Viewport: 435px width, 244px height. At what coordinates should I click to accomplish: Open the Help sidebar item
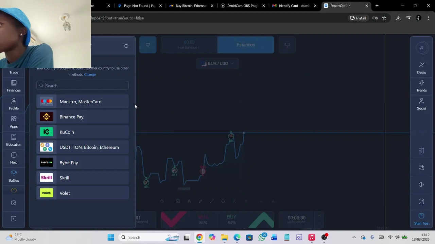click(14, 158)
